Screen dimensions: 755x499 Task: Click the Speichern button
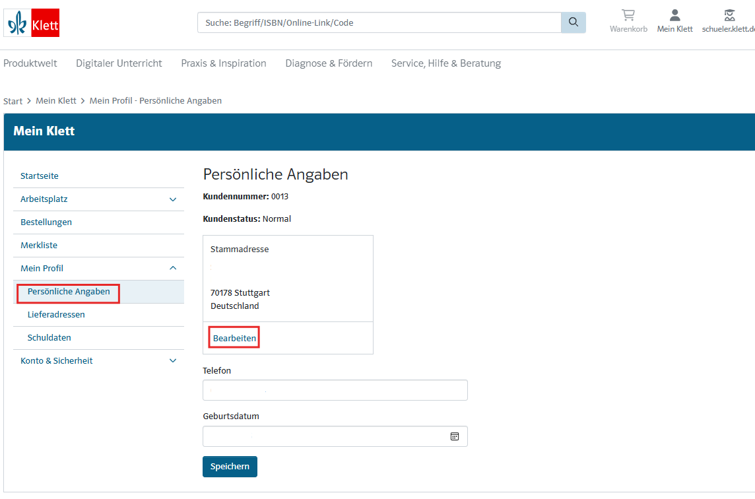230,466
